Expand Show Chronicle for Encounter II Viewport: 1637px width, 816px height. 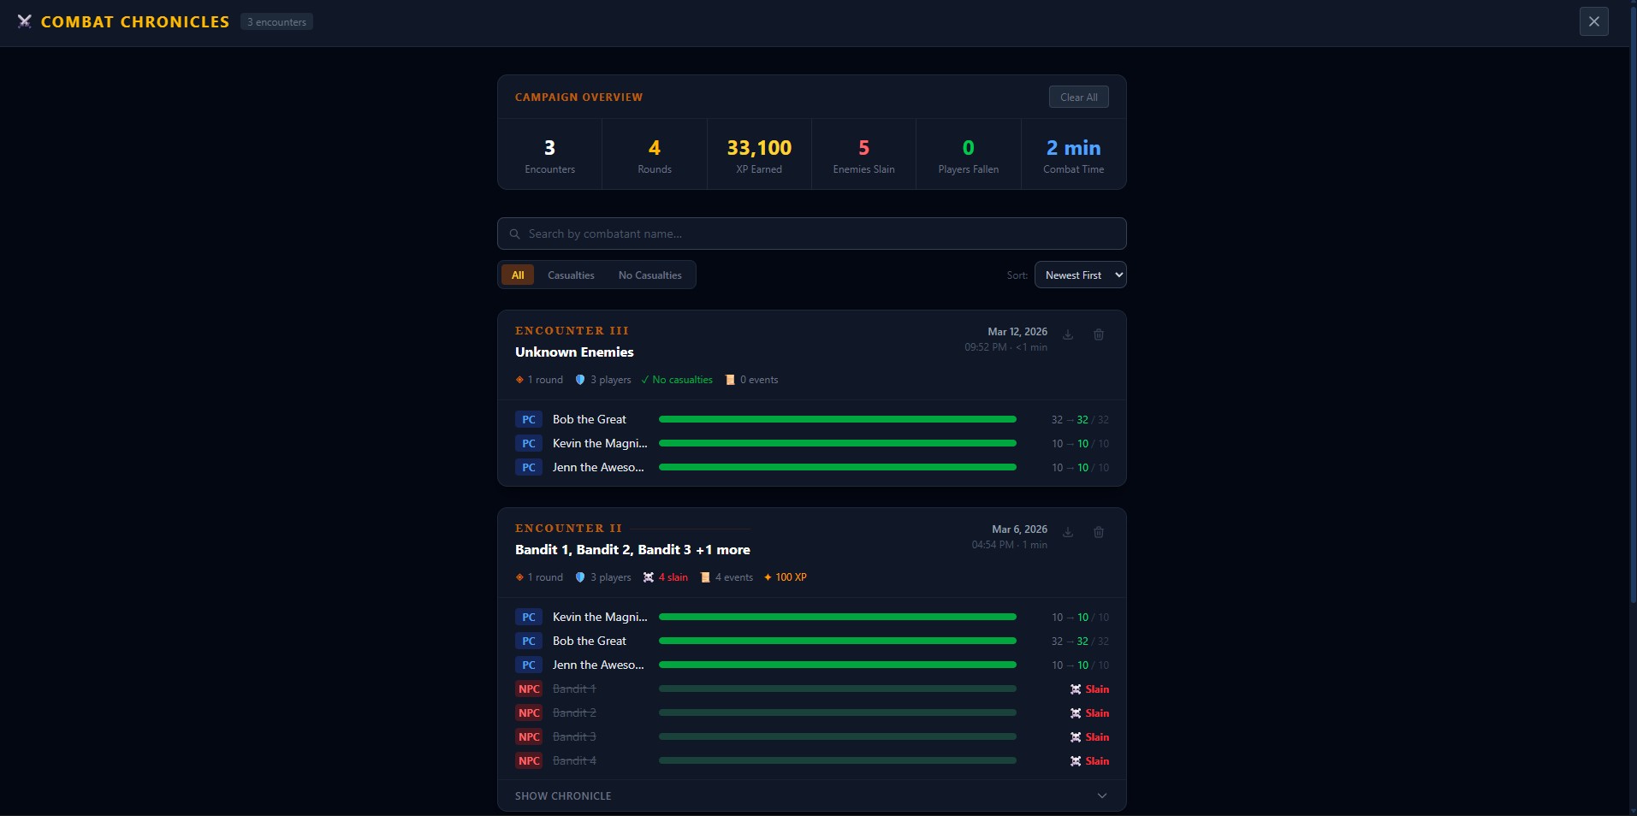click(x=563, y=795)
